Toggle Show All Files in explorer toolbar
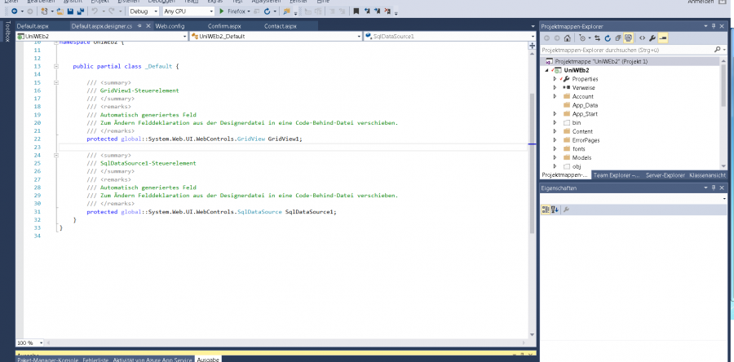 (629, 38)
